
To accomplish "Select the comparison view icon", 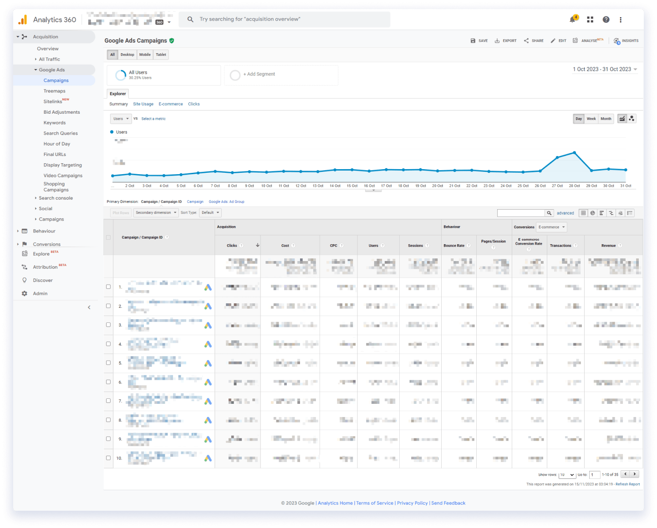I will [x=611, y=213].
